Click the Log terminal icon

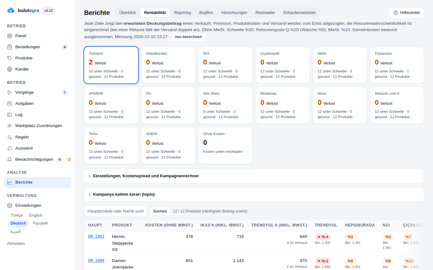(x=10, y=115)
